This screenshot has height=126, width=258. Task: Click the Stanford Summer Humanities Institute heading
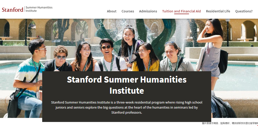coord(127,85)
